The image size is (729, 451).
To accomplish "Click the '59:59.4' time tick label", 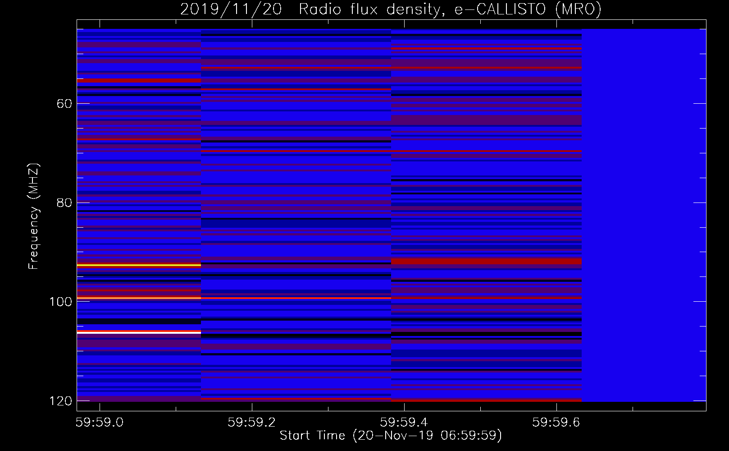I will (404, 422).
